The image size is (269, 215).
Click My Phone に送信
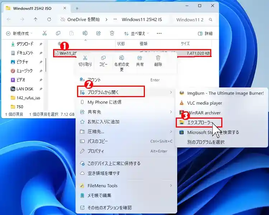126,102
